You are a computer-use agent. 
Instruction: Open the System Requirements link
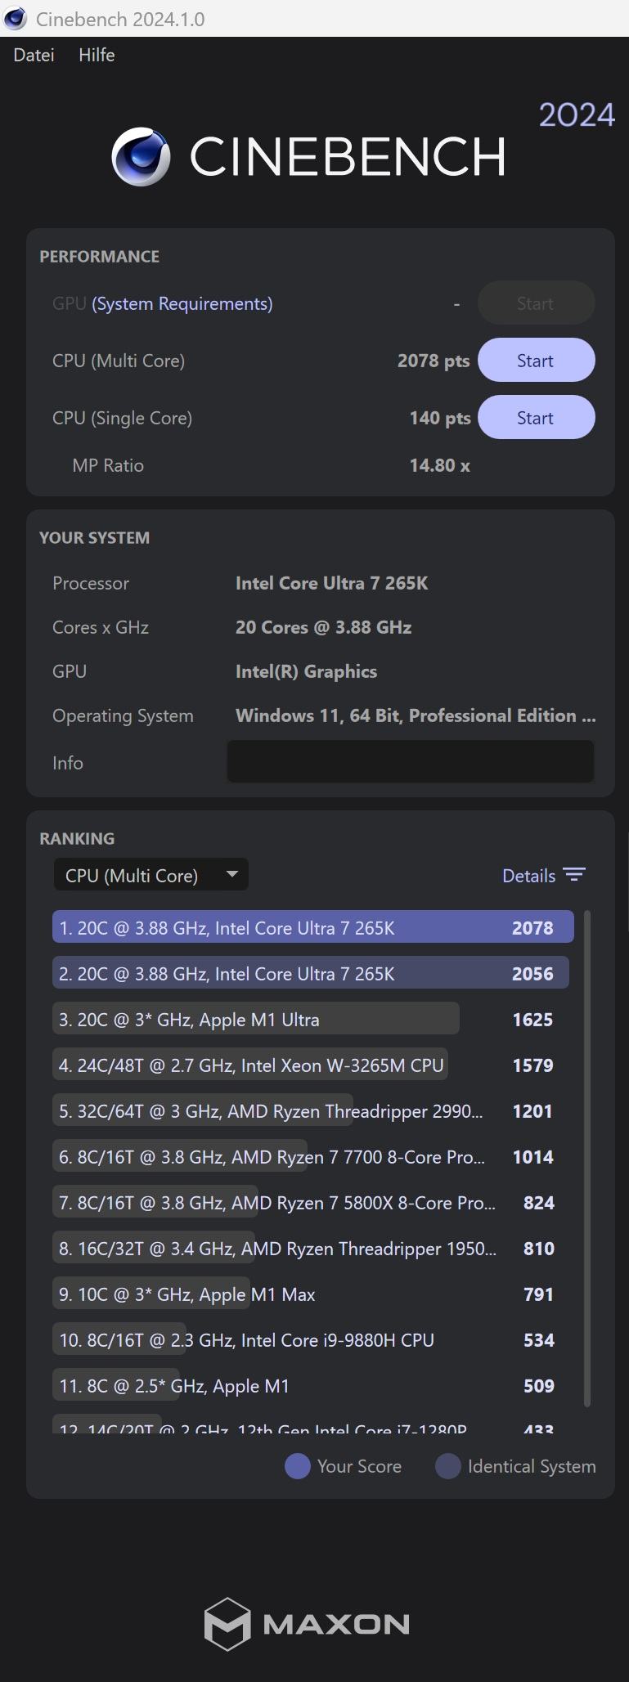182,303
